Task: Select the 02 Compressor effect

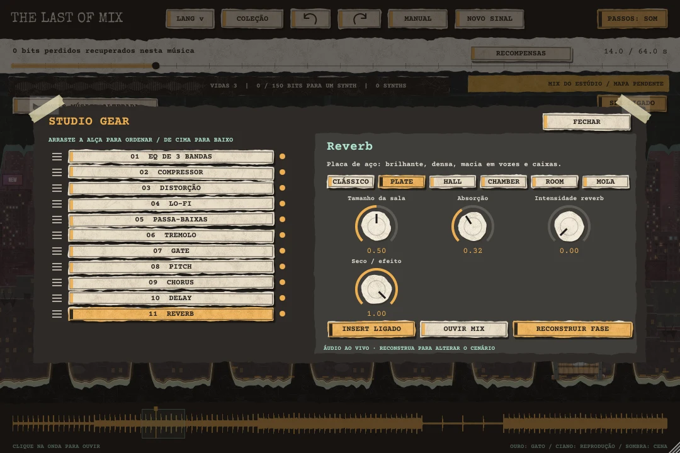Action: (171, 172)
